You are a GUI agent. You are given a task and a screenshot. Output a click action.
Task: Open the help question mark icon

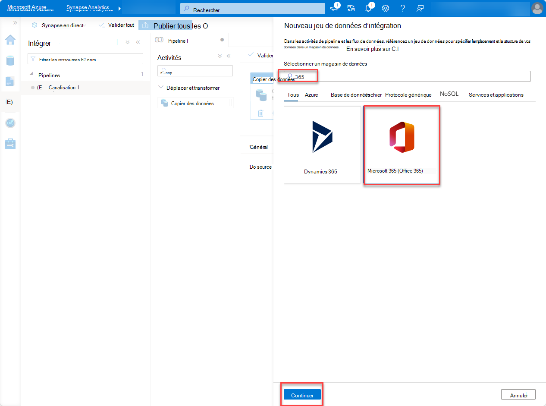click(x=402, y=8)
